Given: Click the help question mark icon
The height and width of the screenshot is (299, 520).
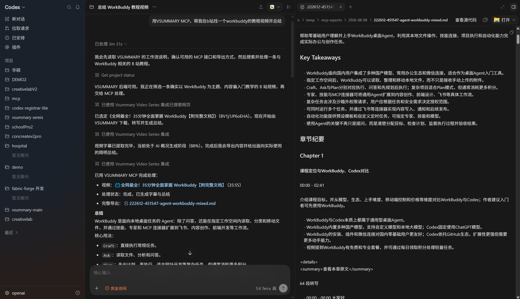Looking at the screenshot, I should click(78, 293).
